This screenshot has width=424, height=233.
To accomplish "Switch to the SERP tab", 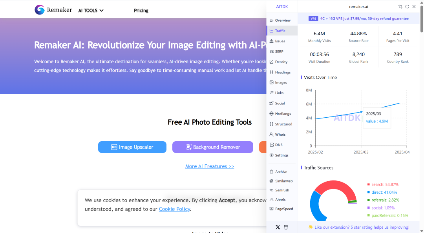I will click(x=282, y=51).
